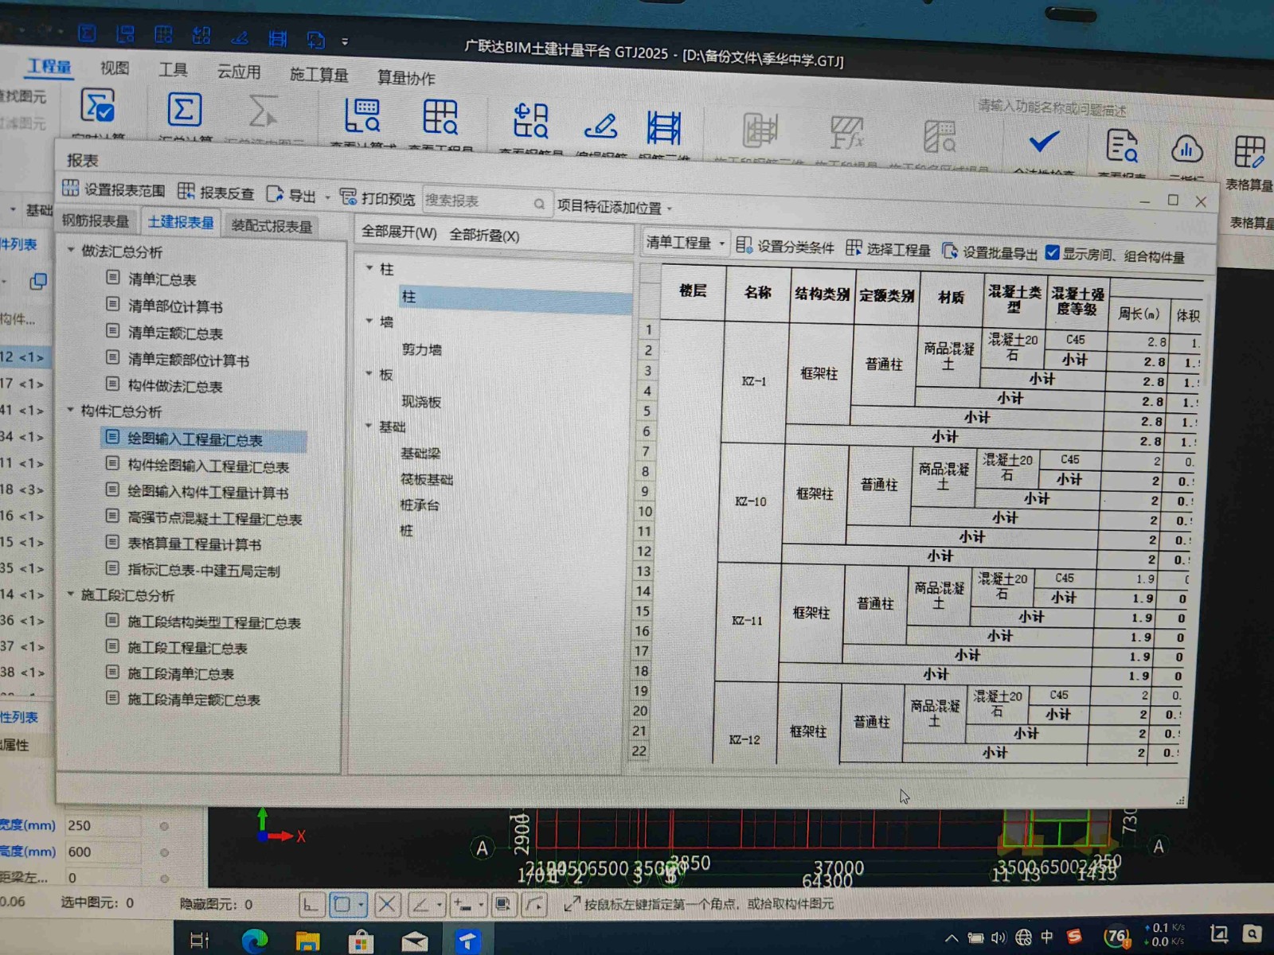Click the rectangle selection icon in status bar
1274x955 pixels.
click(342, 904)
